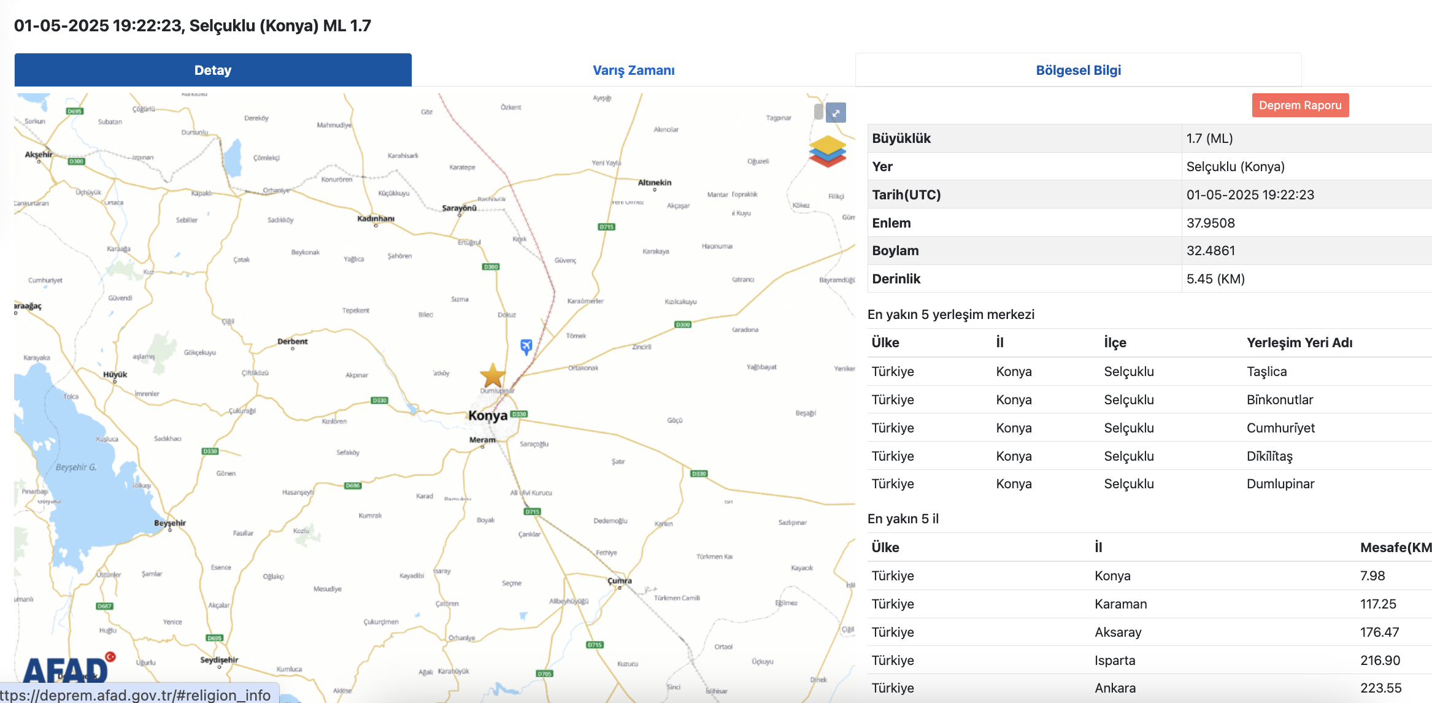Click the Yerleşim Yeri Adı column header
The image size is (1432, 703).
[x=1299, y=342]
